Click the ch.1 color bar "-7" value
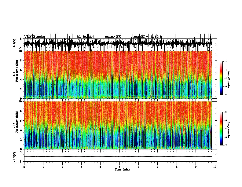Image resolution: width=242 pixels, height=187 pixels. [x=225, y=95]
